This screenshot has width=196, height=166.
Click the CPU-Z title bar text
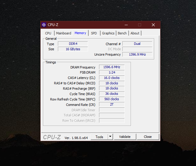pyautogui.click(x=53, y=25)
